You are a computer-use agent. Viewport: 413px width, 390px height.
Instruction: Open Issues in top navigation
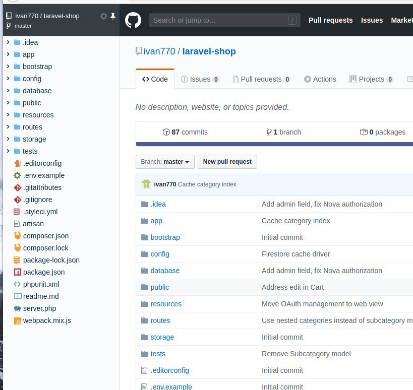(372, 20)
